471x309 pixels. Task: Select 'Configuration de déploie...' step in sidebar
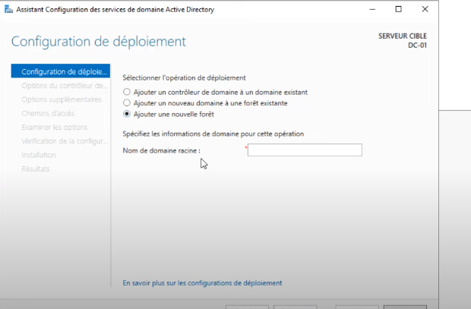(x=61, y=71)
